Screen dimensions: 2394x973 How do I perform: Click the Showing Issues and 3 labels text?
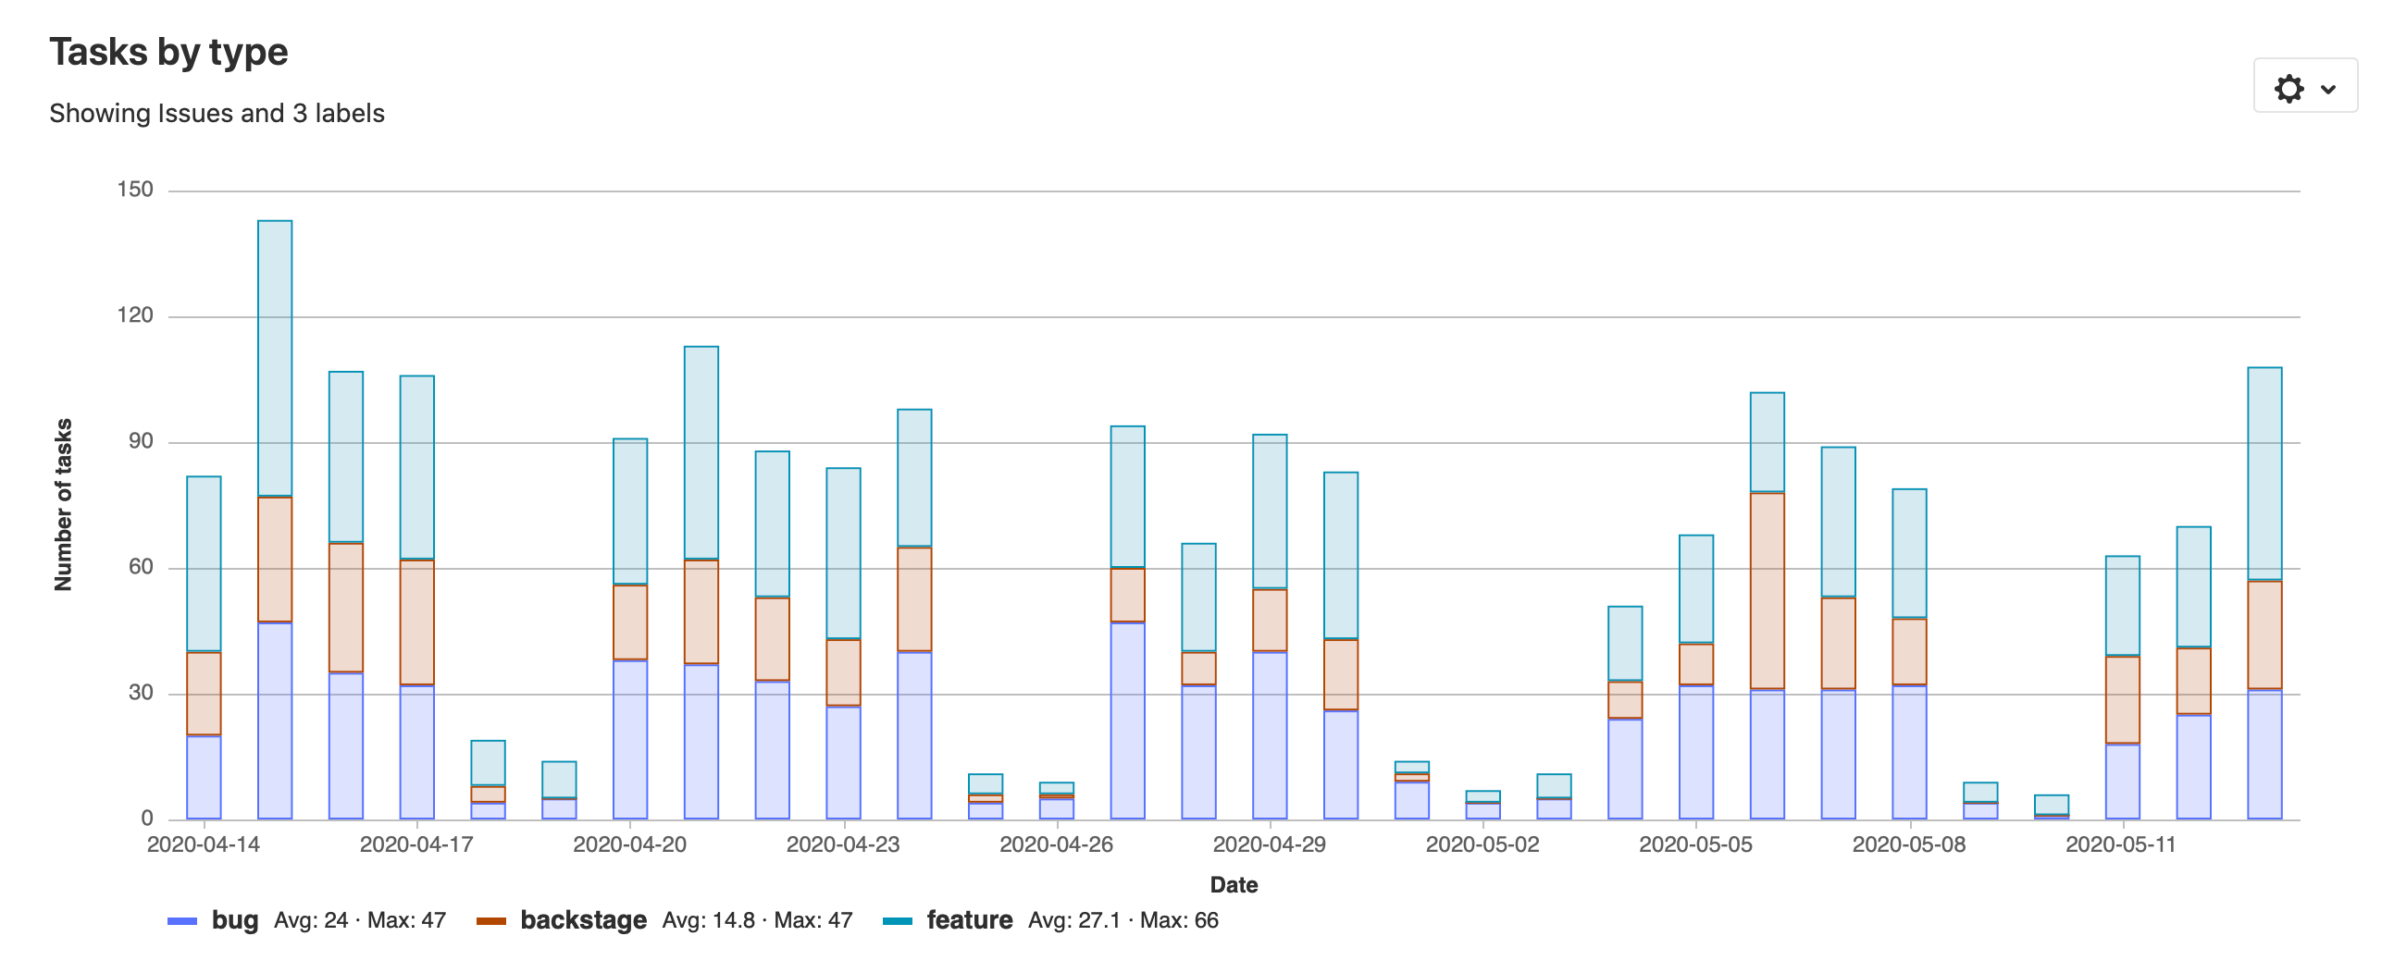(218, 113)
